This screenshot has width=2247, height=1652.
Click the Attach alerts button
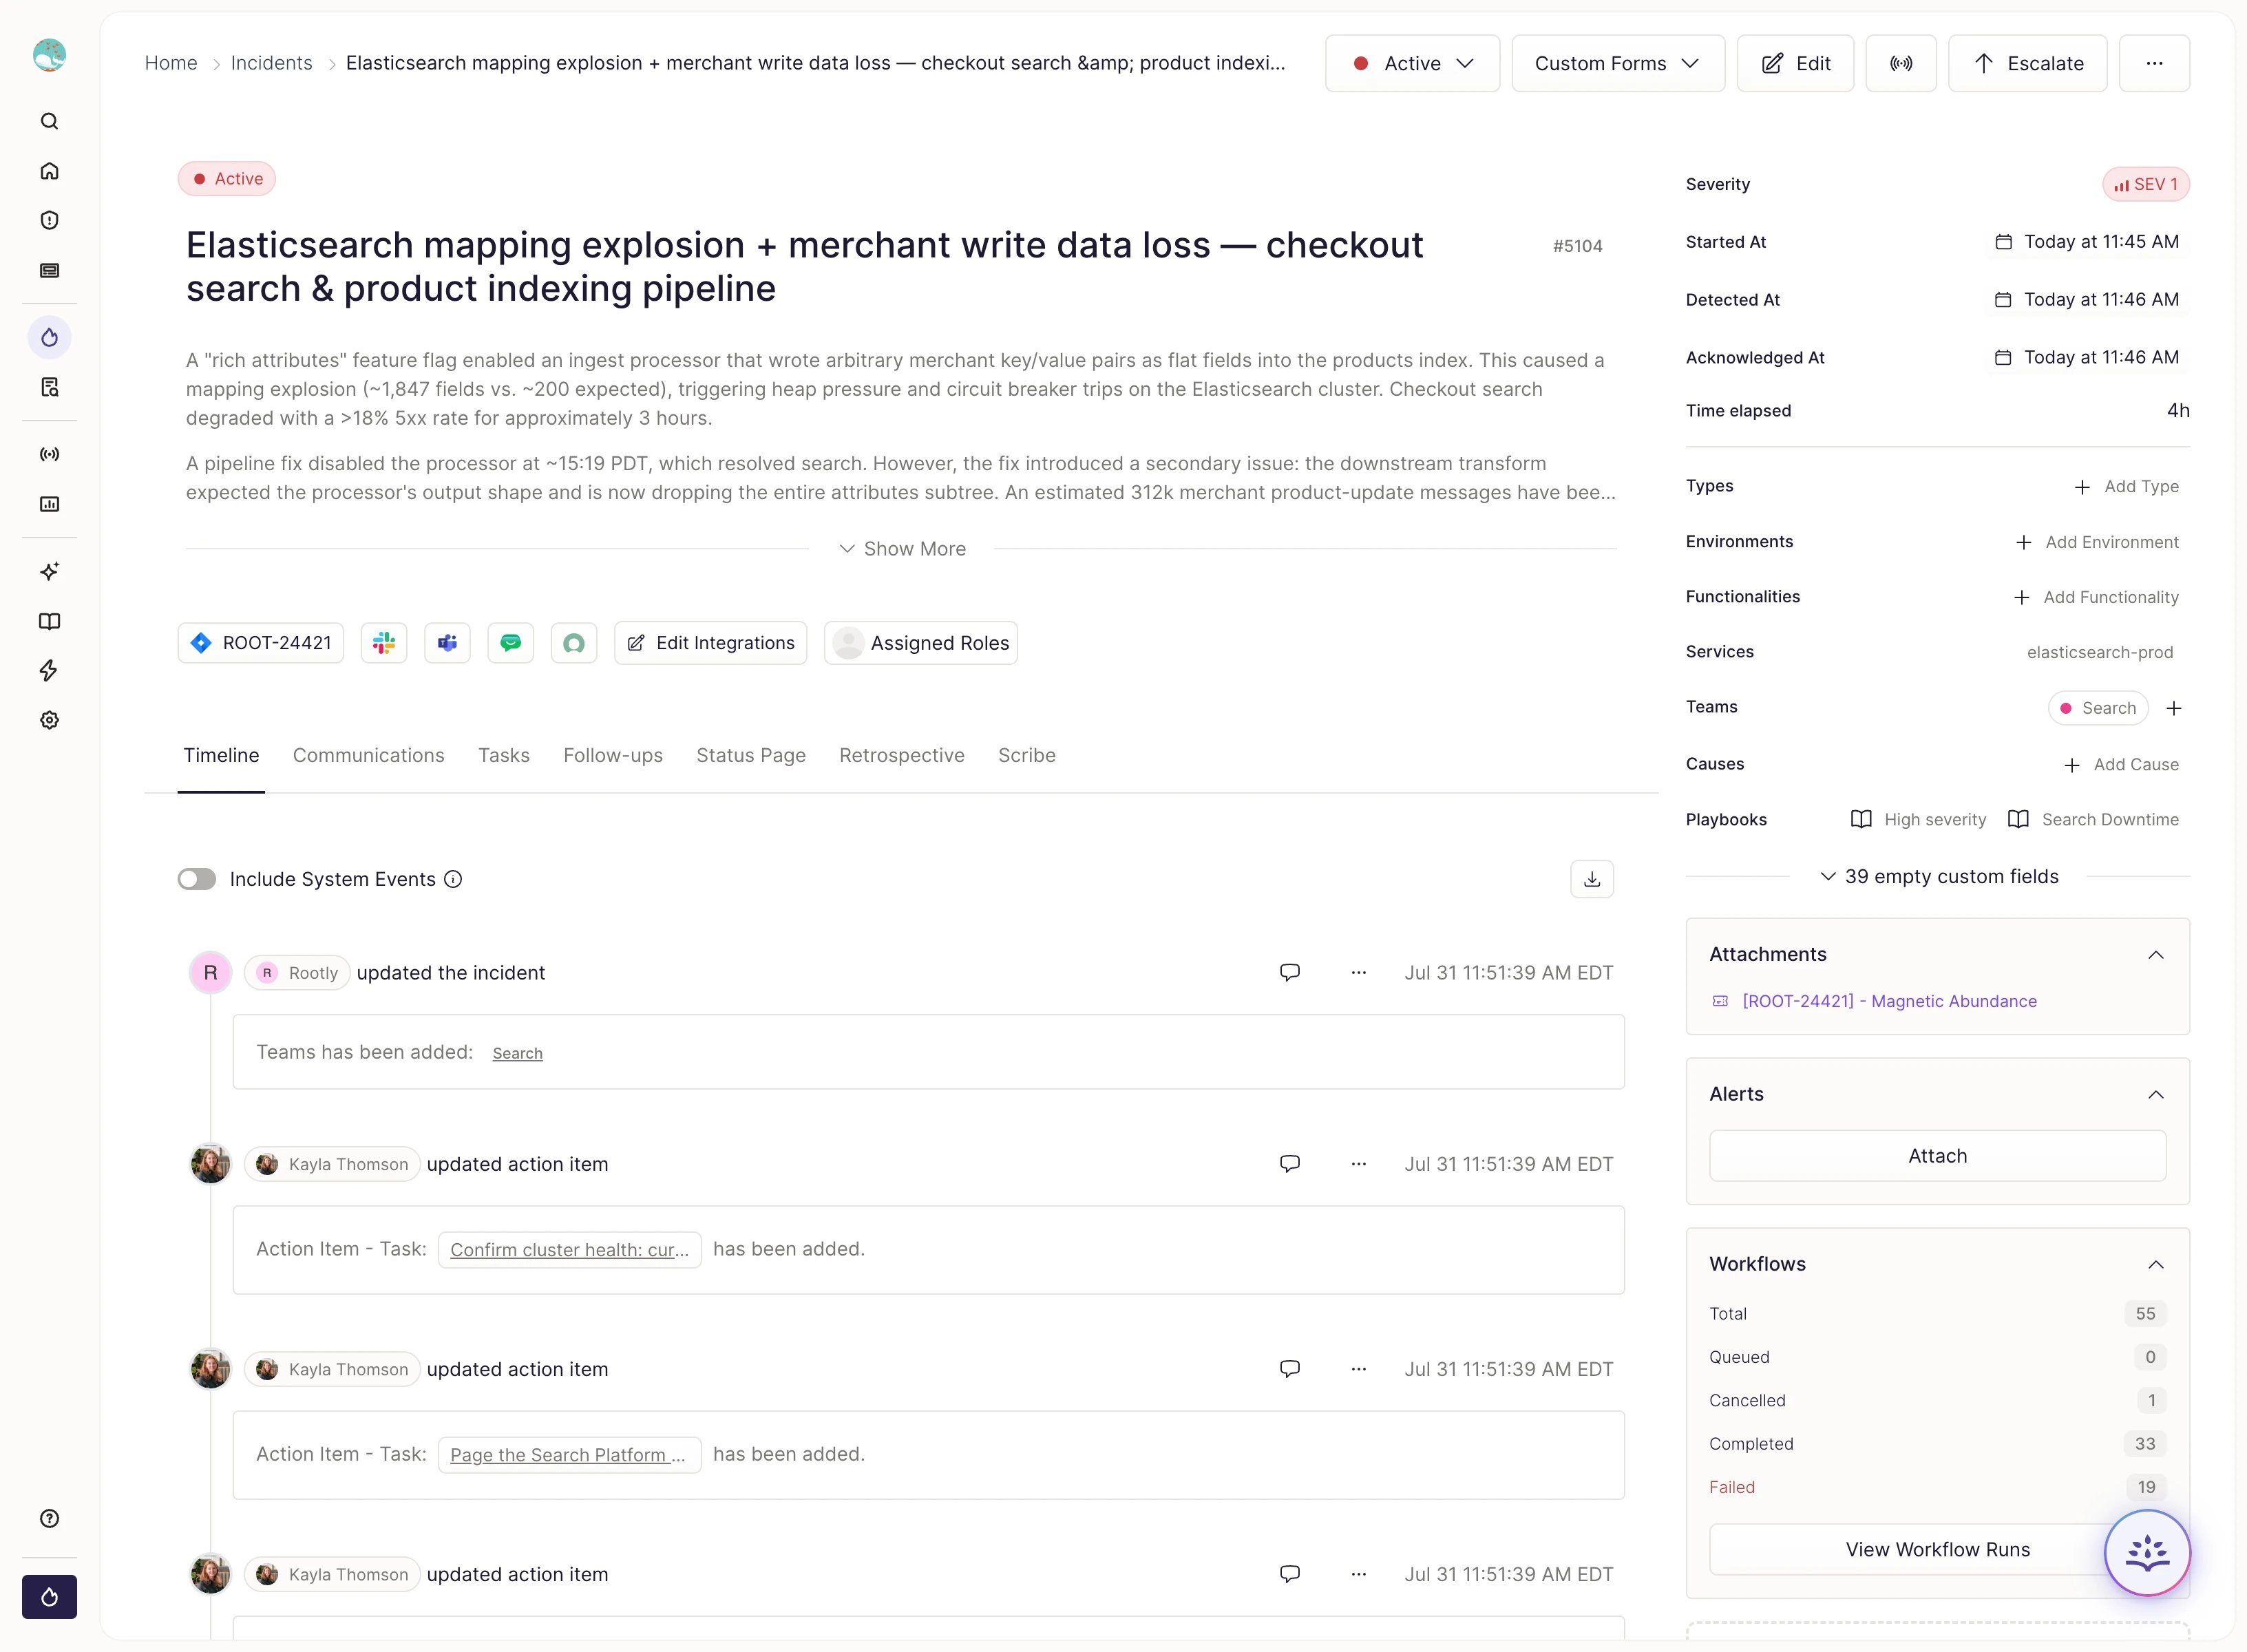1937,1156
